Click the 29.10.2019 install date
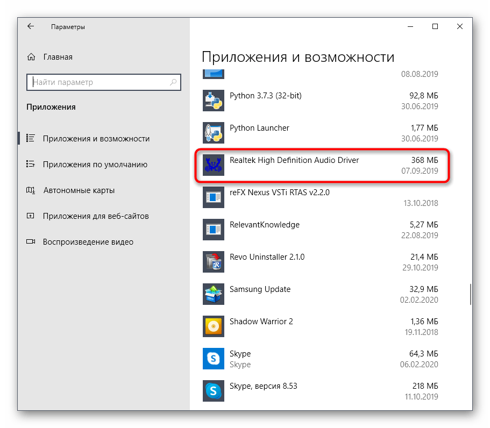Screen dimensions: 490x428 pos(420,268)
